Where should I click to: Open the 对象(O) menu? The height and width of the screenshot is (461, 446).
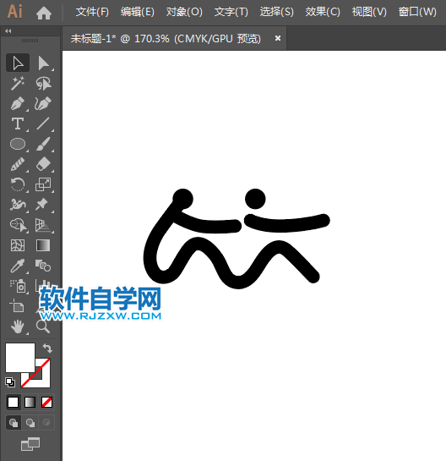pyautogui.click(x=184, y=12)
